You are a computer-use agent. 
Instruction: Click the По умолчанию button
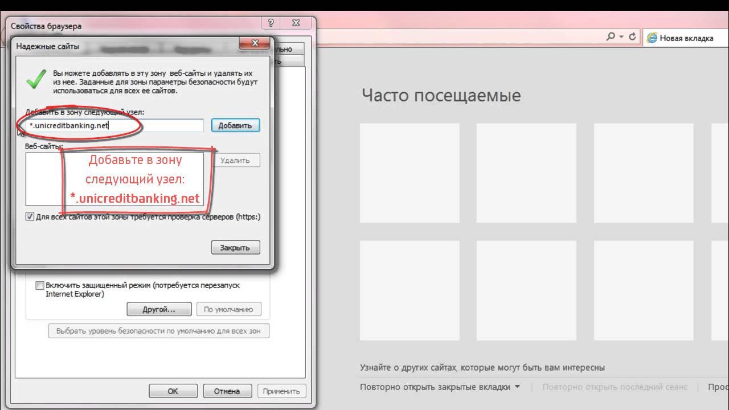[228, 309]
